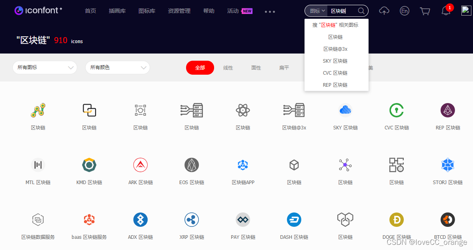The image size is (473, 250).
Task: Select the ADX 区块链 icon
Action: (140, 220)
